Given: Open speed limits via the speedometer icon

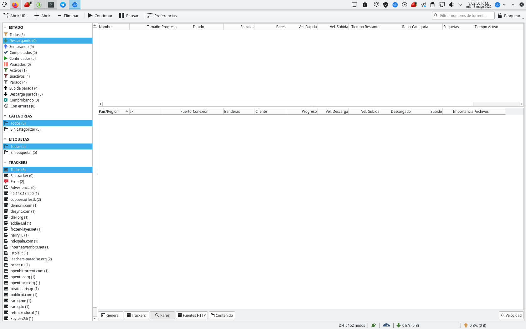Looking at the screenshot, I should pyautogui.click(x=386, y=325).
